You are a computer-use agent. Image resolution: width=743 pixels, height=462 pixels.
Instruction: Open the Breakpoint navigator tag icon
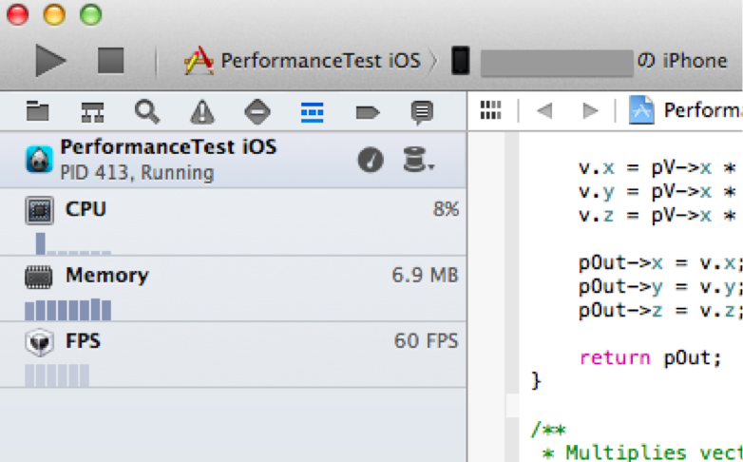pyautogui.click(x=368, y=112)
